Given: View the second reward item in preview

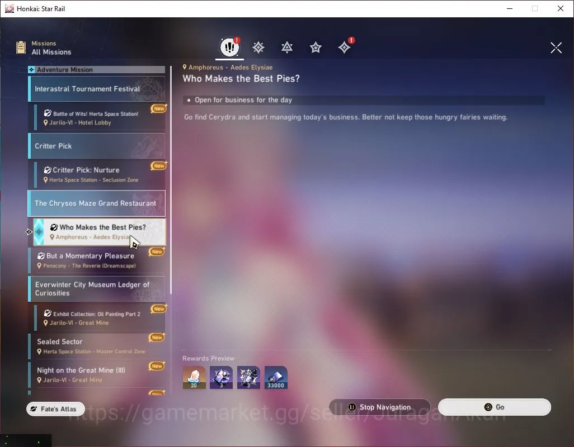Looking at the screenshot, I should [x=221, y=377].
